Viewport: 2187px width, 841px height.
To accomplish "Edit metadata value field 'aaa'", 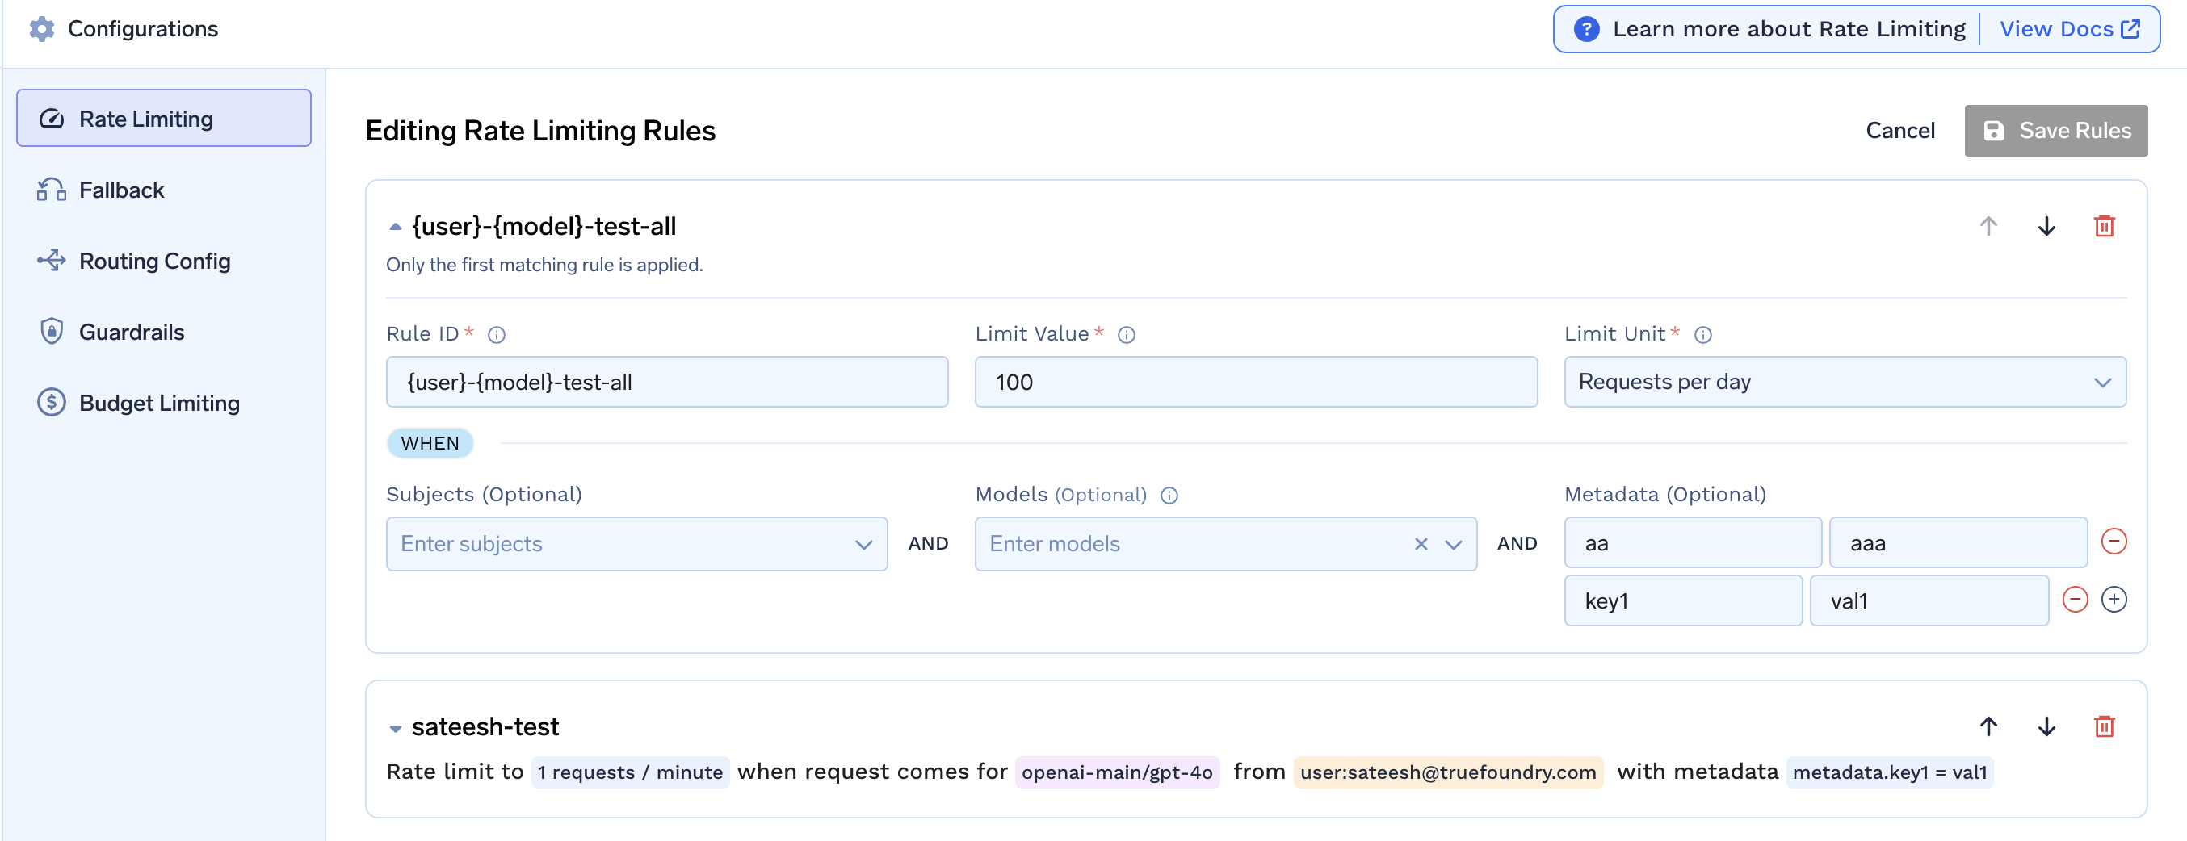I will point(1958,543).
